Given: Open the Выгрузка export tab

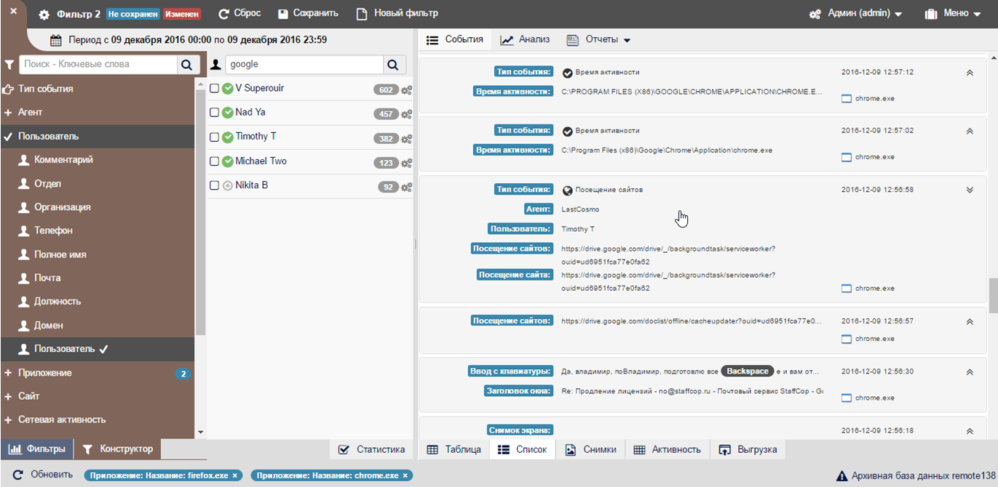Looking at the screenshot, I should click(x=748, y=449).
